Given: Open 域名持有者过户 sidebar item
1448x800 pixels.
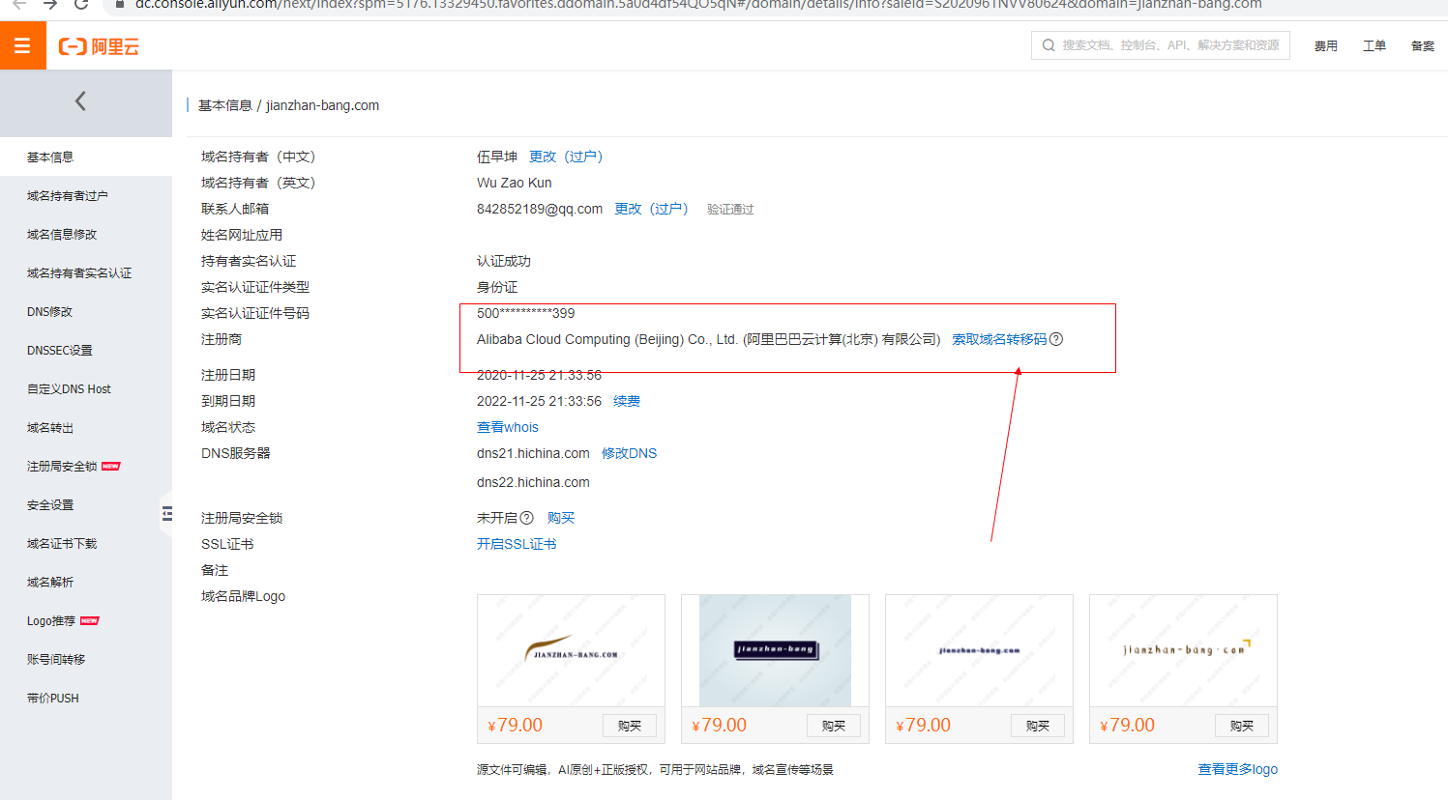Looking at the screenshot, I should [x=86, y=195].
